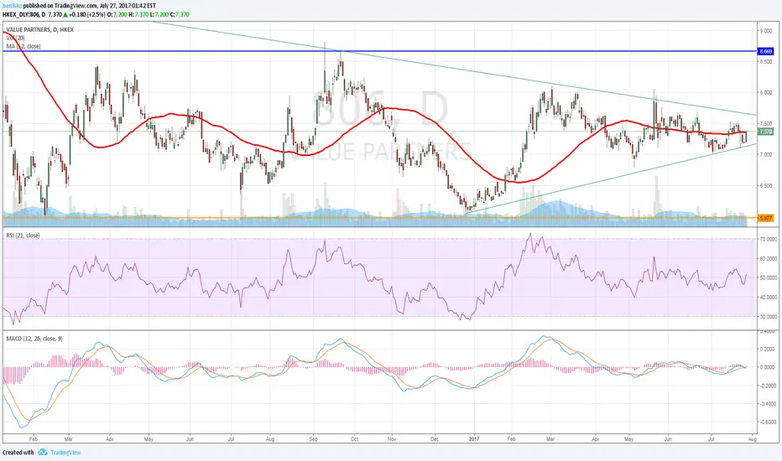This screenshot has width=782, height=461.
Task: Click the 30.0000 RSI axis value
Action: pos(767,317)
